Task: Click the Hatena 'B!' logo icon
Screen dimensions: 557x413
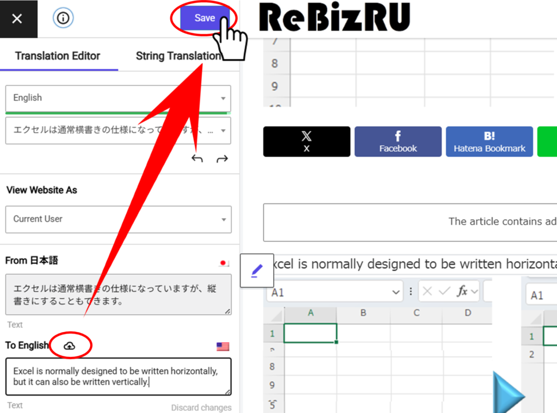Action: pyautogui.click(x=489, y=136)
